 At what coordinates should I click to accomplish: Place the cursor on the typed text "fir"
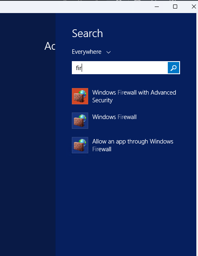coord(79,68)
